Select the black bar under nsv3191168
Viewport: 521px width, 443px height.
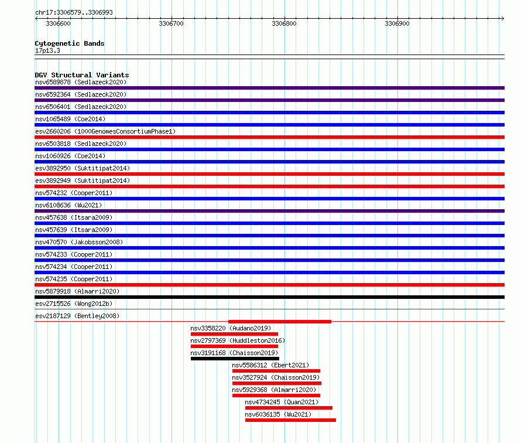point(235,359)
